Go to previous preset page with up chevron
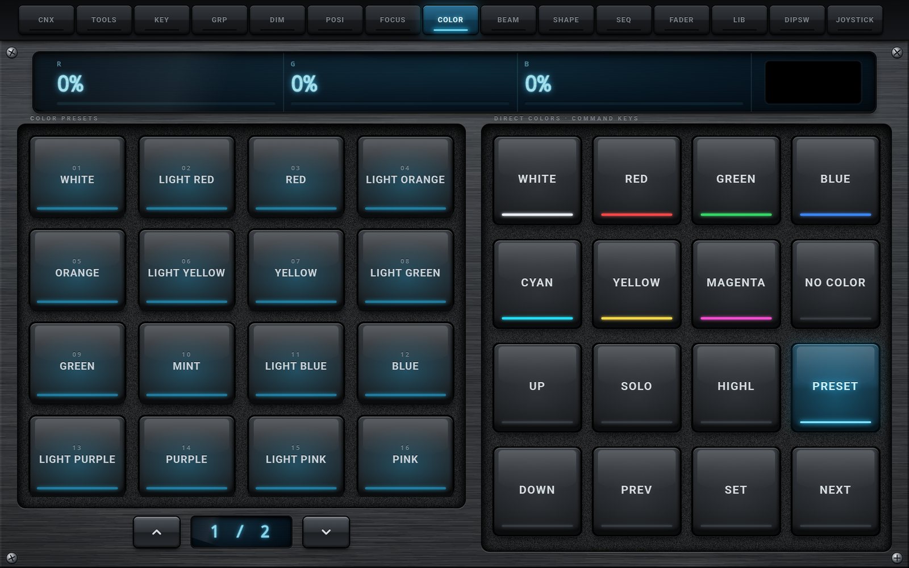The width and height of the screenshot is (909, 568). click(157, 532)
